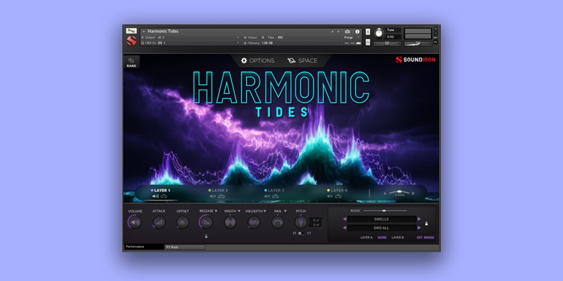The width and height of the screenshot is (563, 281).
Task: Click the EXT. RANGE button
Action: pos(425,238)
